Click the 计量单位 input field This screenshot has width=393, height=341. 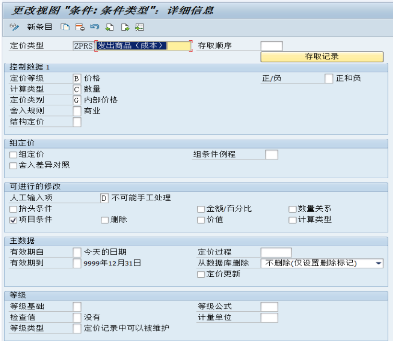(269, 318)
